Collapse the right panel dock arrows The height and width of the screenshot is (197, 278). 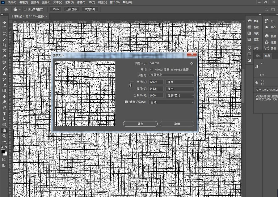click(260, 15)
